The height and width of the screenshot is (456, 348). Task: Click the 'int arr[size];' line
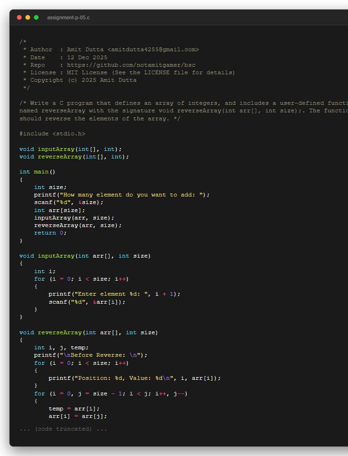[59, 210]
